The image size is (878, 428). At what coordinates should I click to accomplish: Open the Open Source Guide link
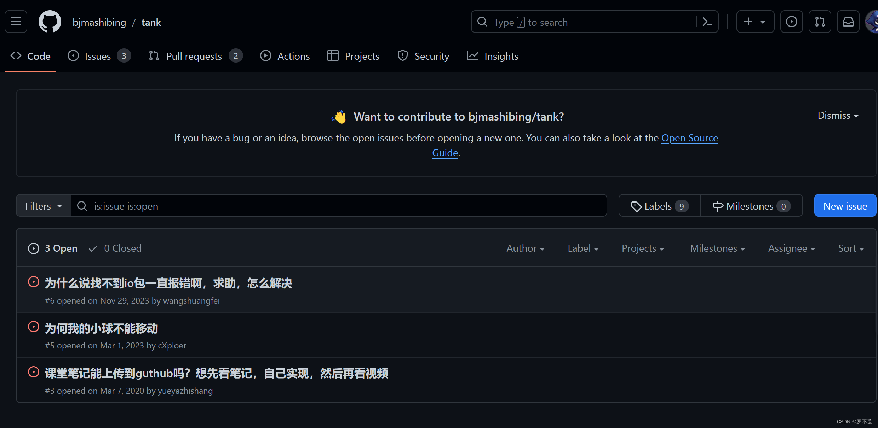pyautogui.click(x=689, y=138)
